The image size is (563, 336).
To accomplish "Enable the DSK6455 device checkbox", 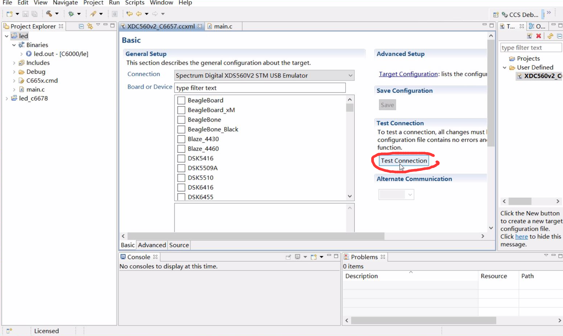I will [181, 197].
